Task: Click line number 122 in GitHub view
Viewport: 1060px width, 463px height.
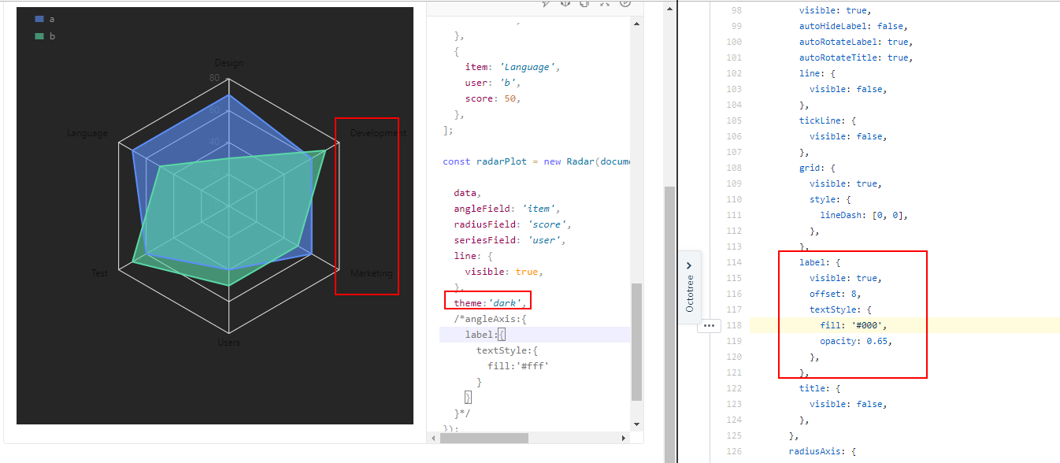Action: [733, 388]
